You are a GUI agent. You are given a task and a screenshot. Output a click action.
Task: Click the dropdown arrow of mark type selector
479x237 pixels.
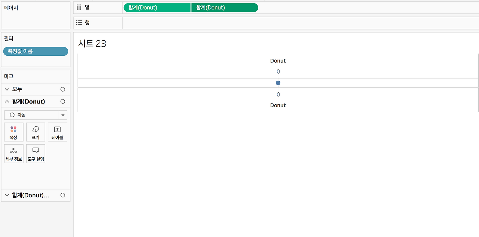pyautogui.click(x=63, y=115)
